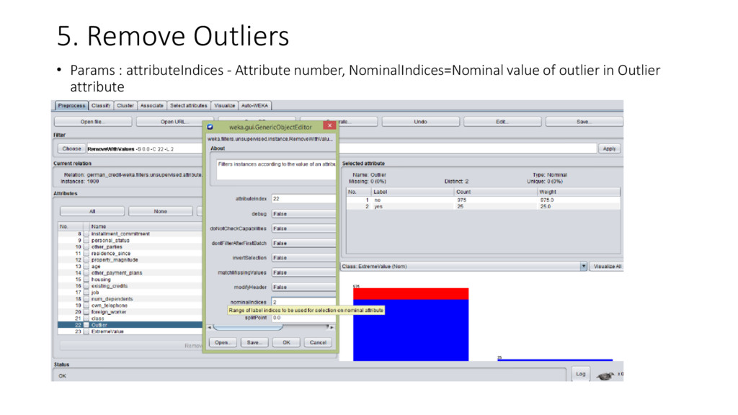Open the dontFilterAfterFirstBatch dropdown
The width and height of the screenshot is (738, 415).
coord(303,244)
